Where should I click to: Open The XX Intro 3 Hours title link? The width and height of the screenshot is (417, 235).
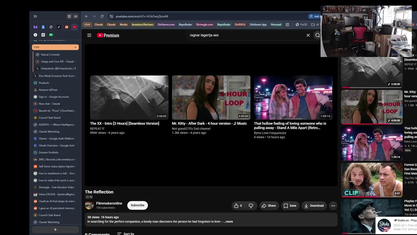[x=125, y=123]
